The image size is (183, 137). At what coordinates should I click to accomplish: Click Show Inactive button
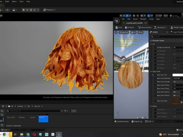click(145, 27)
